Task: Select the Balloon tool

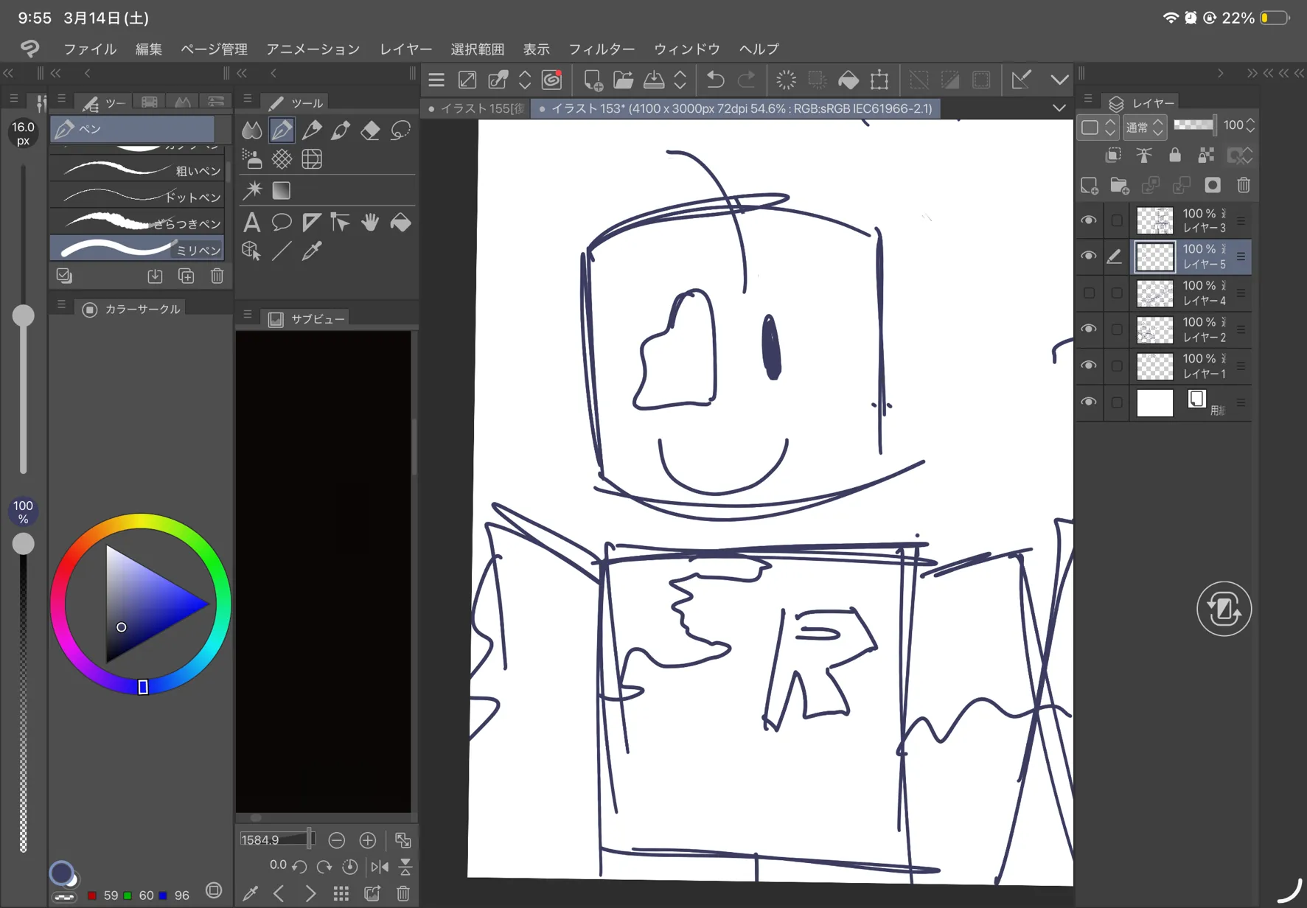Action: click(x=282, y=222)
